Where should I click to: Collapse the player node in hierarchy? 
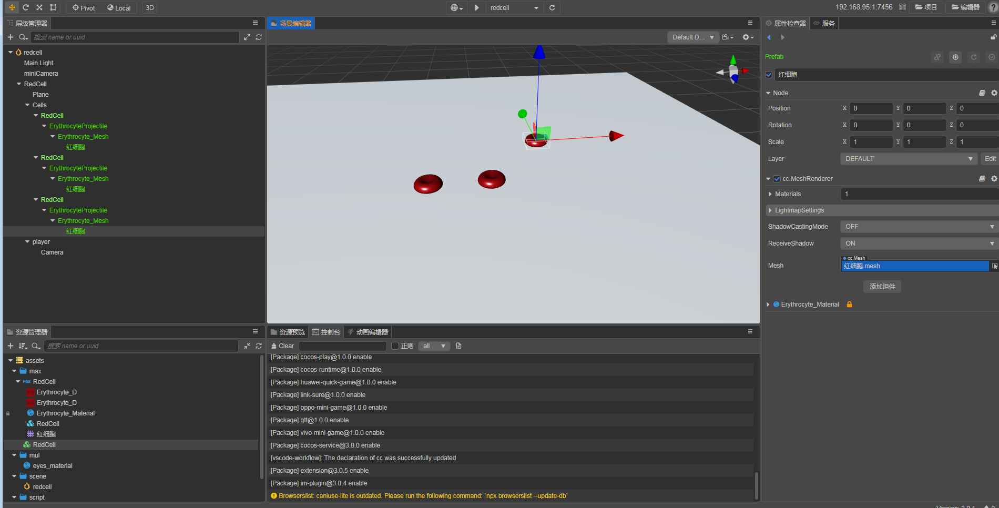27,242
